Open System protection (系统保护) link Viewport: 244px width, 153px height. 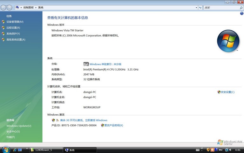(x=13, y=33)
